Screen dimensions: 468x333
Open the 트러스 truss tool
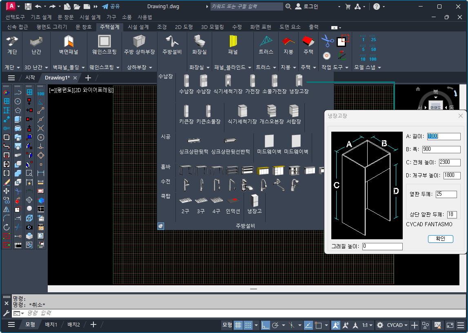(x=266, y=45)
